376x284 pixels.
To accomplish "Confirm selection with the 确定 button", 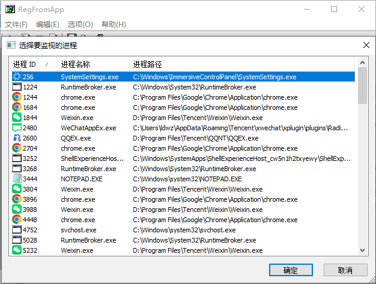I will pos(291,270).
